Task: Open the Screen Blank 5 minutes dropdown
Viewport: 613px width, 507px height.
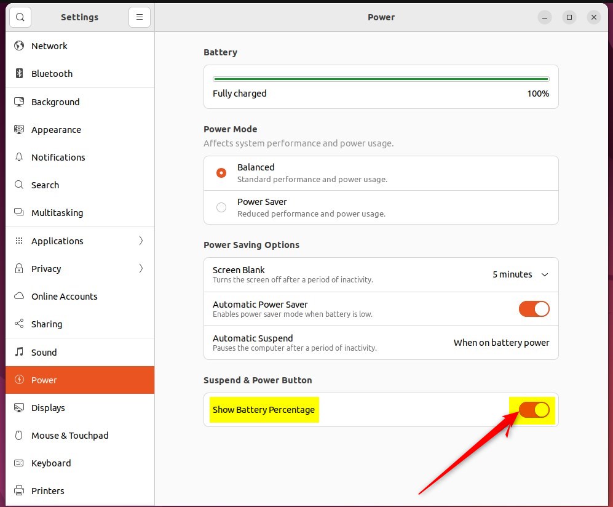Action: (x=520, y=274)
